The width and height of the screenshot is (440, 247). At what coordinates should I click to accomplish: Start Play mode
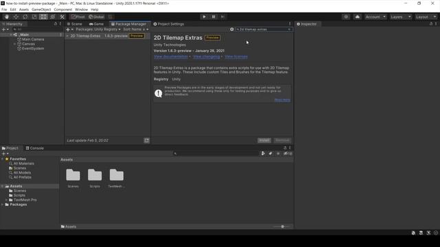pyautogui.click(x=204, y=16)
